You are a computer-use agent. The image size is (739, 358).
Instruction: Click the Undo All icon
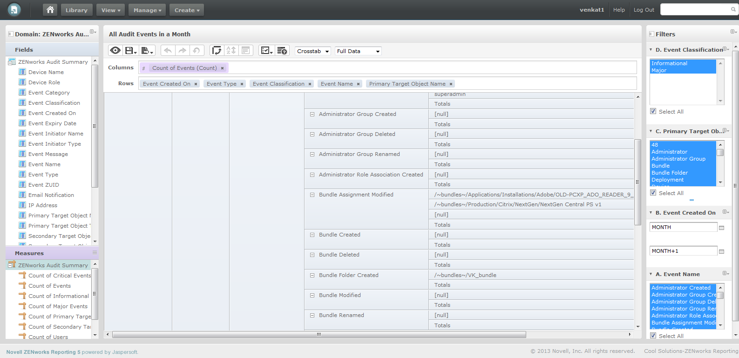197,51
